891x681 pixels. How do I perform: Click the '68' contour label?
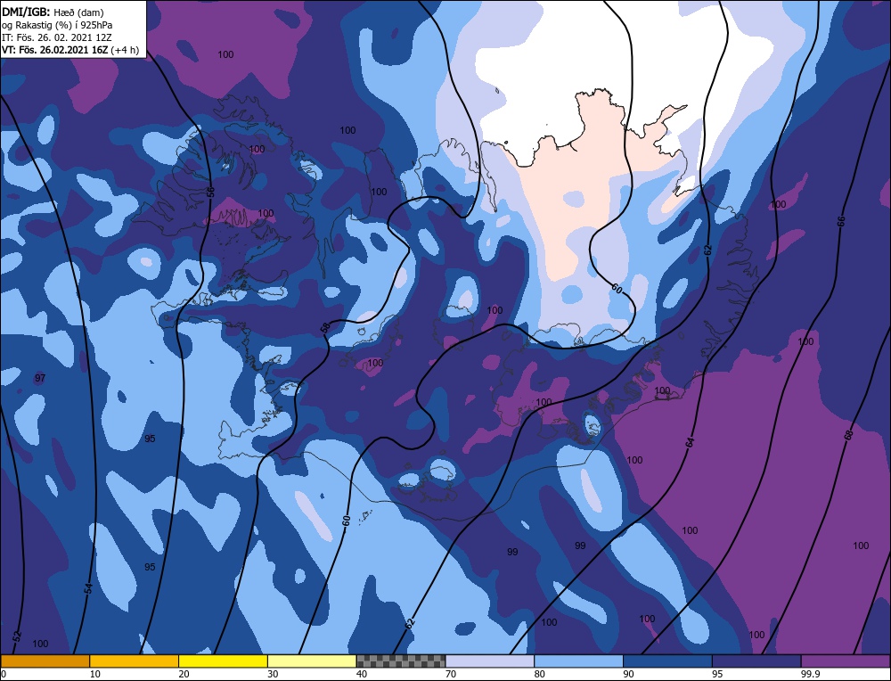click(848, 435)
